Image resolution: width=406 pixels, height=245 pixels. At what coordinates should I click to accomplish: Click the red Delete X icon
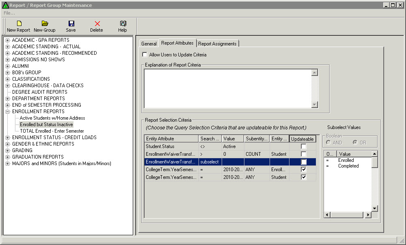coord(97,24)
